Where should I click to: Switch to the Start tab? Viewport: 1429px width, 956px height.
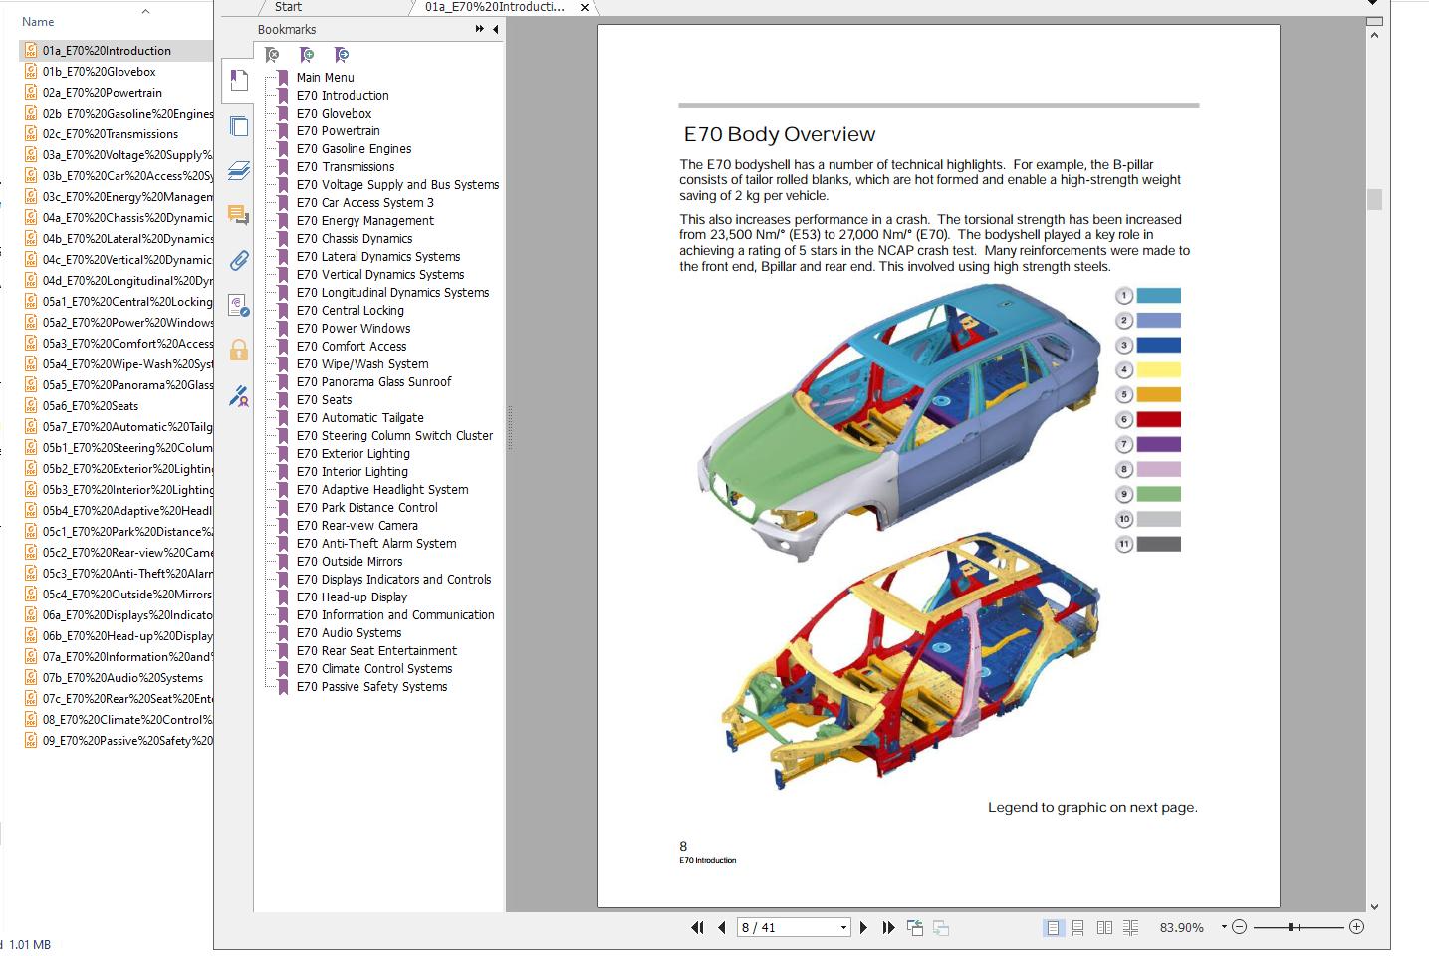288,7
